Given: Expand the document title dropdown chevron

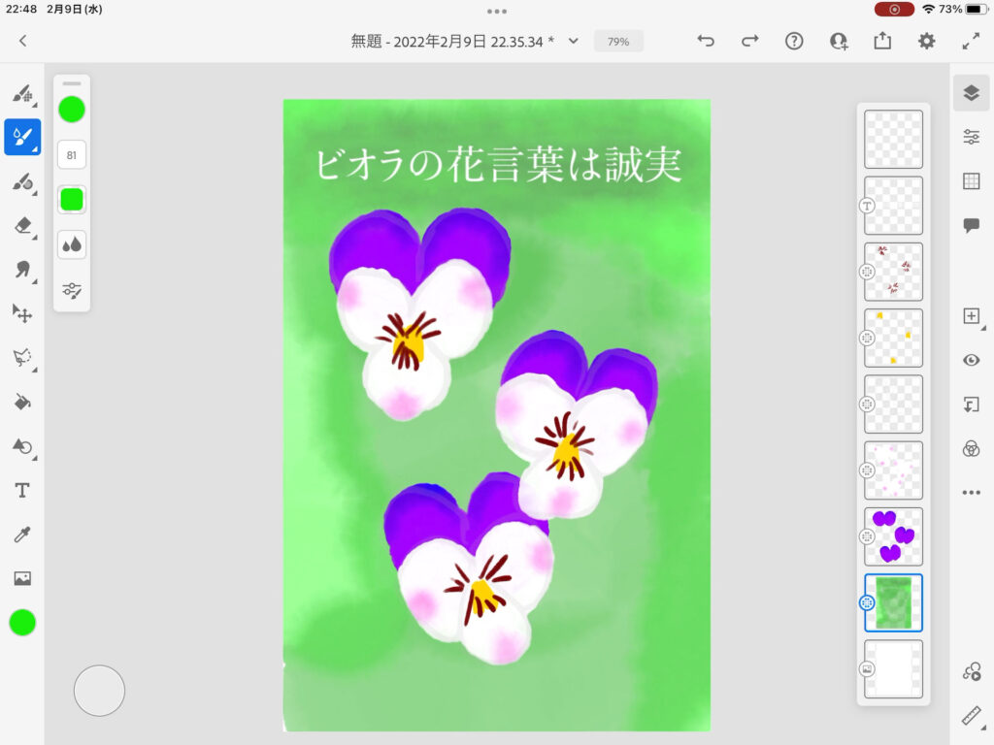Looking at the screenshot, I should [574, 41].
